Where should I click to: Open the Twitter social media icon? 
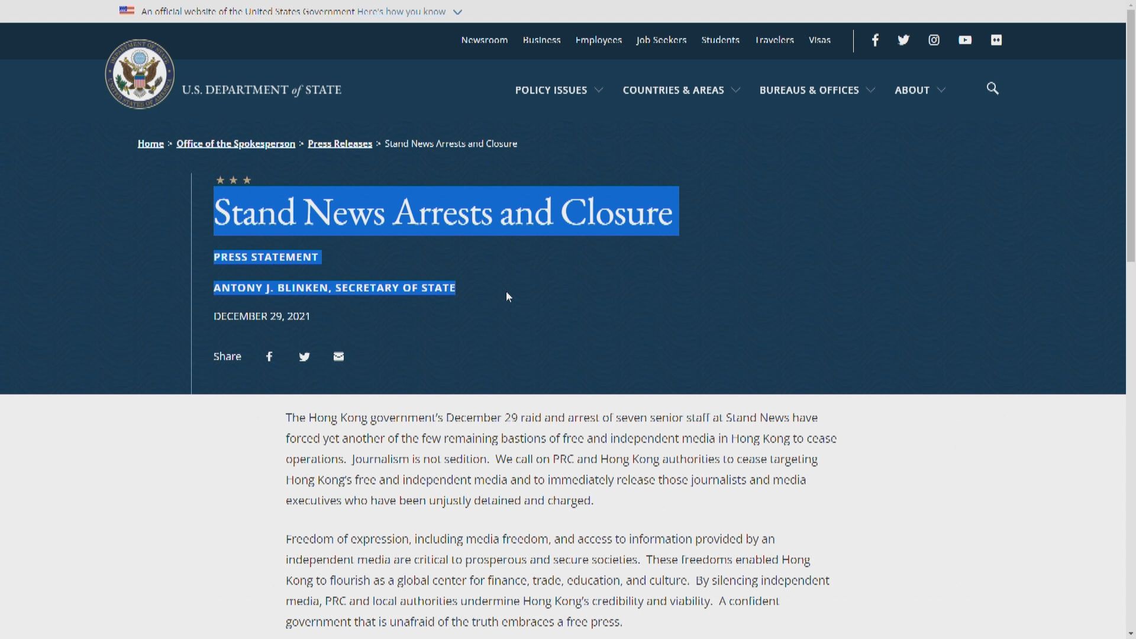tap(903, 40)
